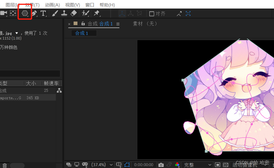Open the 动画(A) menu
Image resolution: width=274 pixels, height=168 pixels.
tap(52, 5)
